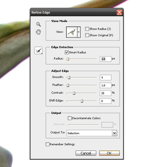This screenshot has height=167, width=153.
Task: Choose the Refine Radius brush tool
Action: [x=38, y=51]
